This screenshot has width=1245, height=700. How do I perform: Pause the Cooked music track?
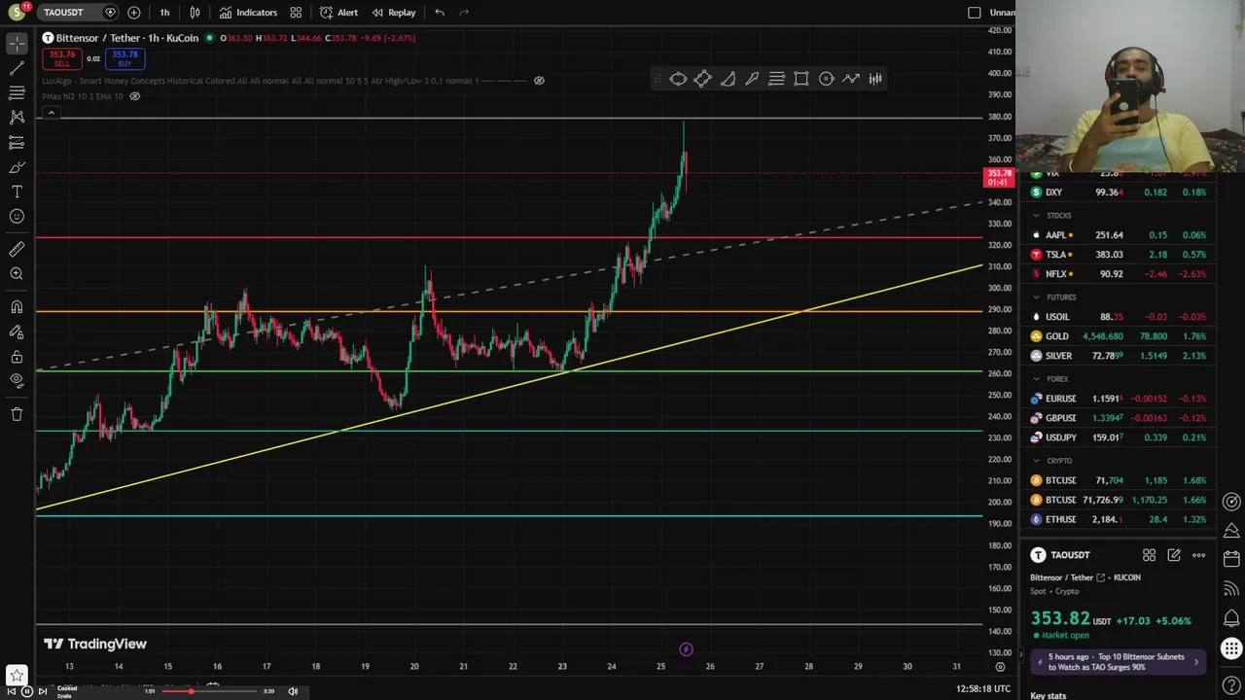point(27,691)
